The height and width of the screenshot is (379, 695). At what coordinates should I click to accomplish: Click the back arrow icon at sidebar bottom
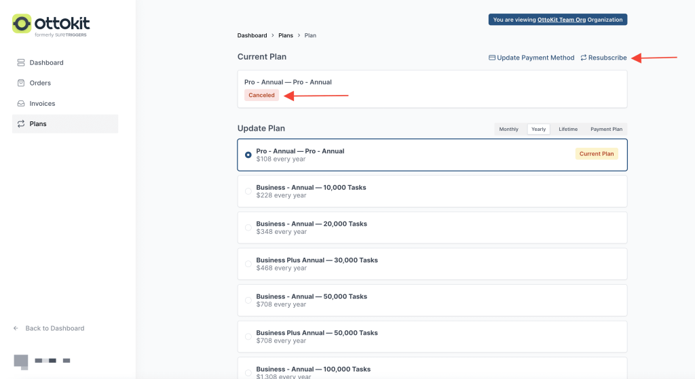[x=16, y=328]
